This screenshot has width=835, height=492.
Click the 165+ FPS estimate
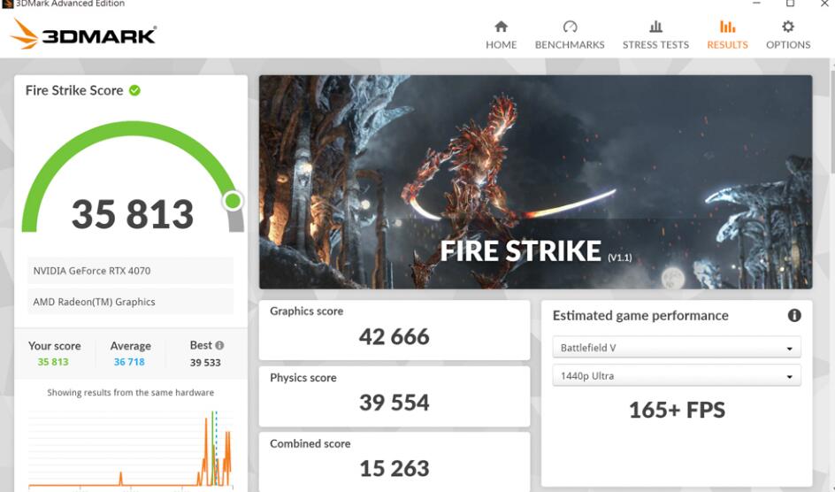coord(677,410)
